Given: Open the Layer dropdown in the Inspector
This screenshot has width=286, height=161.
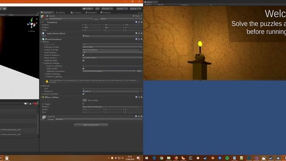Looking at the screenshot, I should click(x=121, y=19).
